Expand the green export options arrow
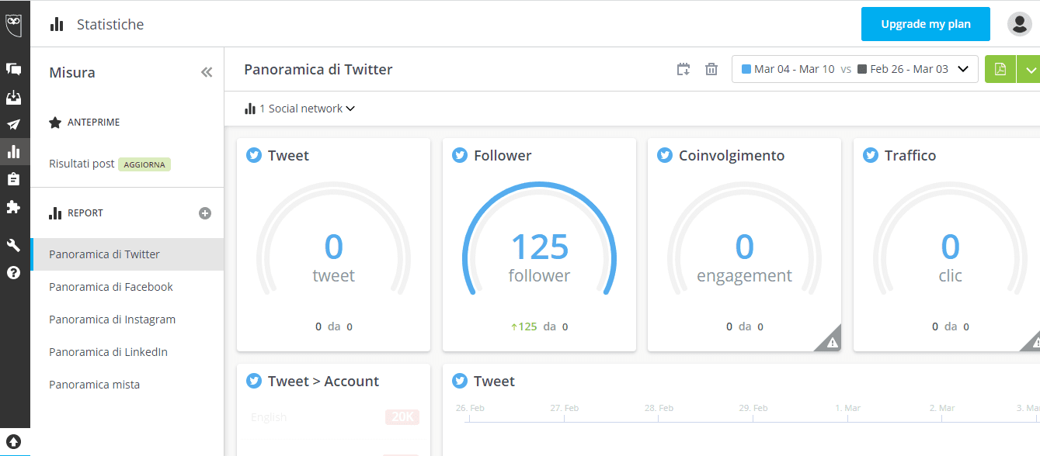1040x456 pixels. click(1029, 69)
